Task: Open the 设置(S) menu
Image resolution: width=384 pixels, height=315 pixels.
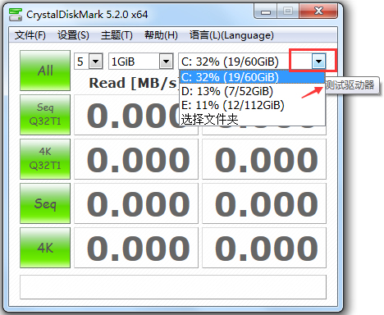Action: (73, 35)
